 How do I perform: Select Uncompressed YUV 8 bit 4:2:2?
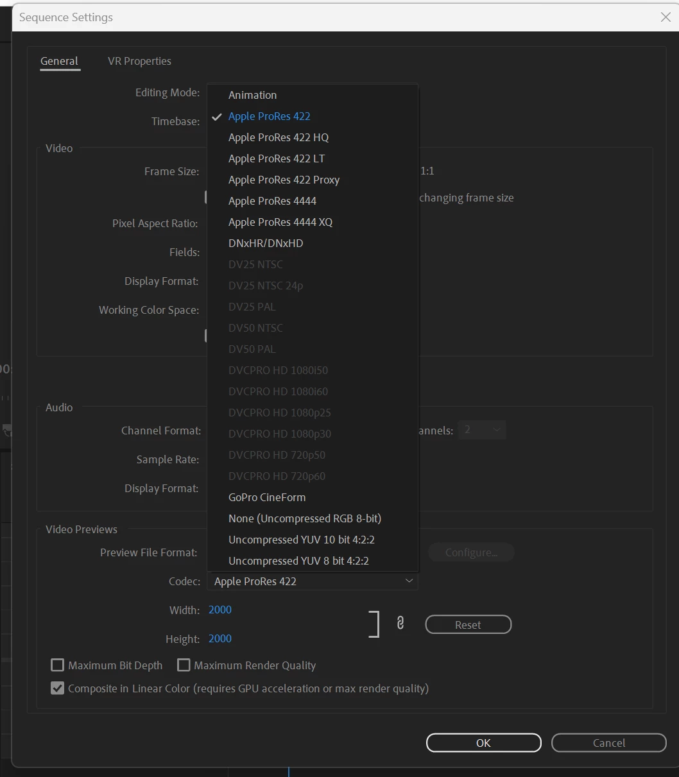pyautogui.click(x=313, y=561)
